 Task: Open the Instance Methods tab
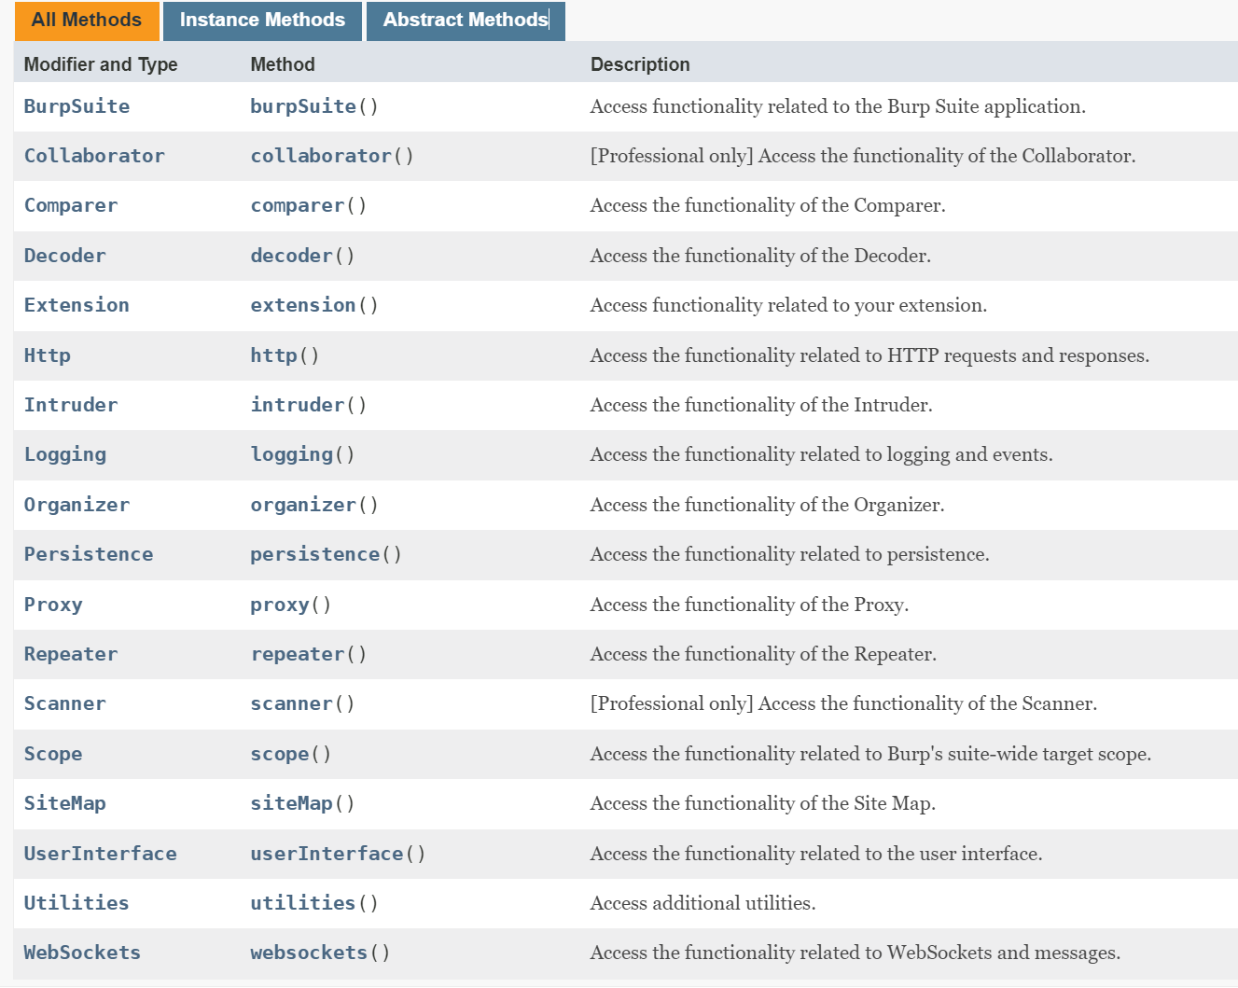(x=262, y=21)
